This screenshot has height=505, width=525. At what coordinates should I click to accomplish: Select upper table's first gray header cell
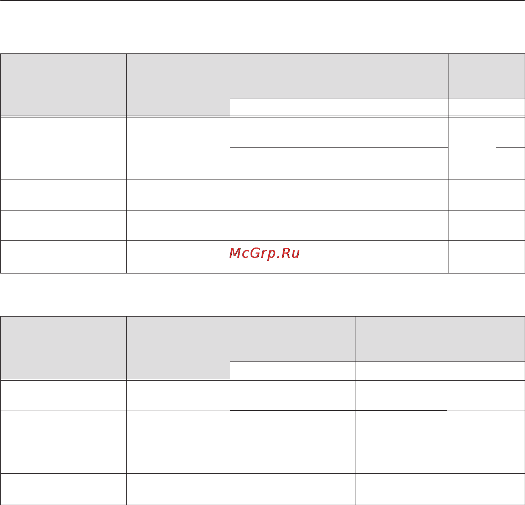click(63, 84)
